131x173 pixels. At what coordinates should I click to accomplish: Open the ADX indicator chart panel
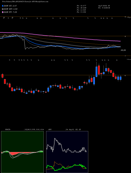point(67,152)
